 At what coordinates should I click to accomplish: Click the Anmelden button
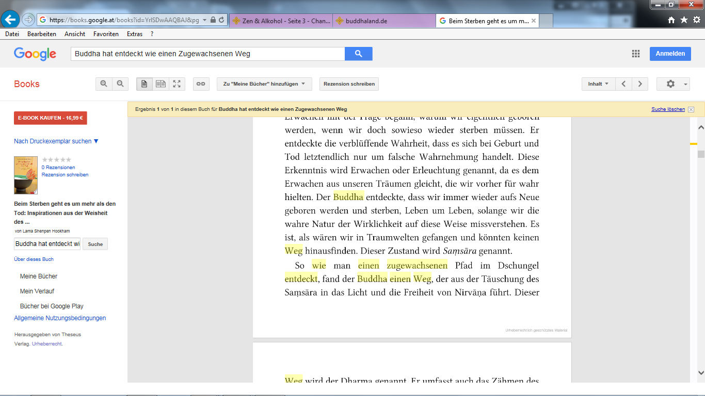(x=670, y=54)
